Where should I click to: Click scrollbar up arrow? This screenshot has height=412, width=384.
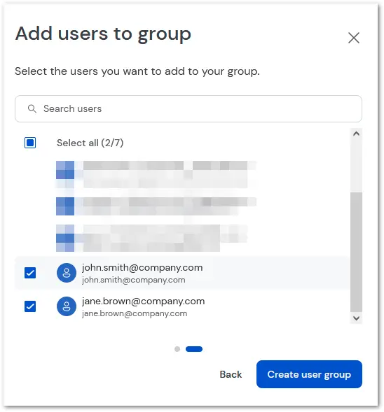(356, 134)
